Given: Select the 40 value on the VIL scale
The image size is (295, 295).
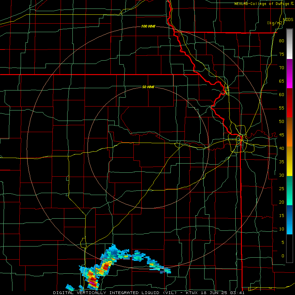Looking at the screenshot, I should point(282,148).
